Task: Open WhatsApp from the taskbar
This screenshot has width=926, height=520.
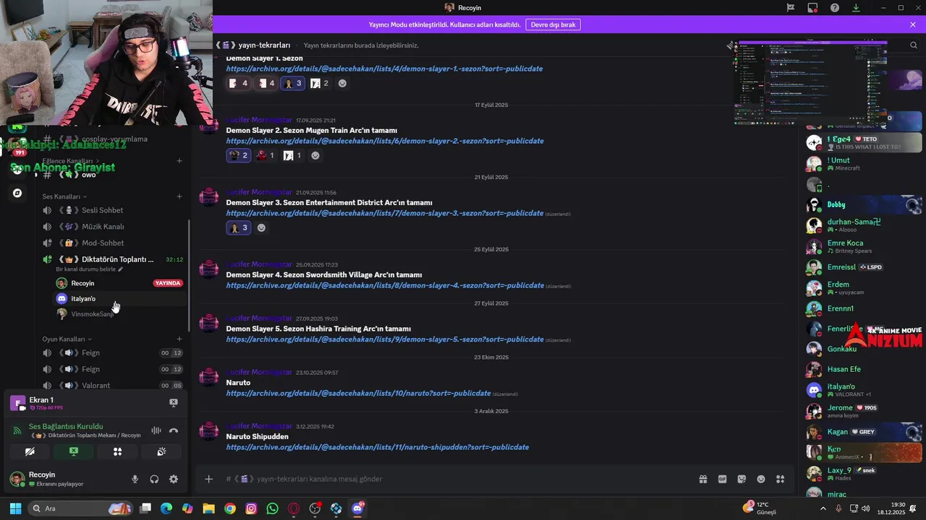Action: (272, 508)
